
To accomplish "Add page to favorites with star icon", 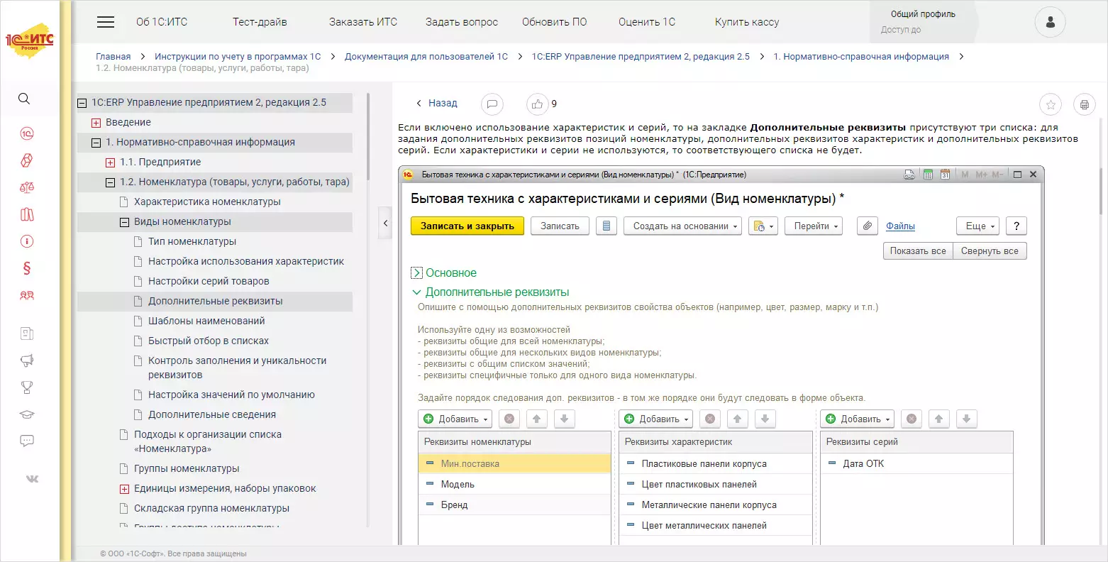I will tap(1050, 105).
